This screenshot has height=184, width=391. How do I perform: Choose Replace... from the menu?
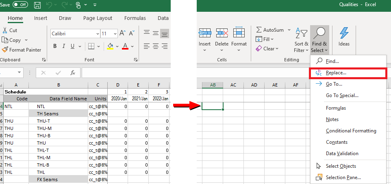pos(348,73)
